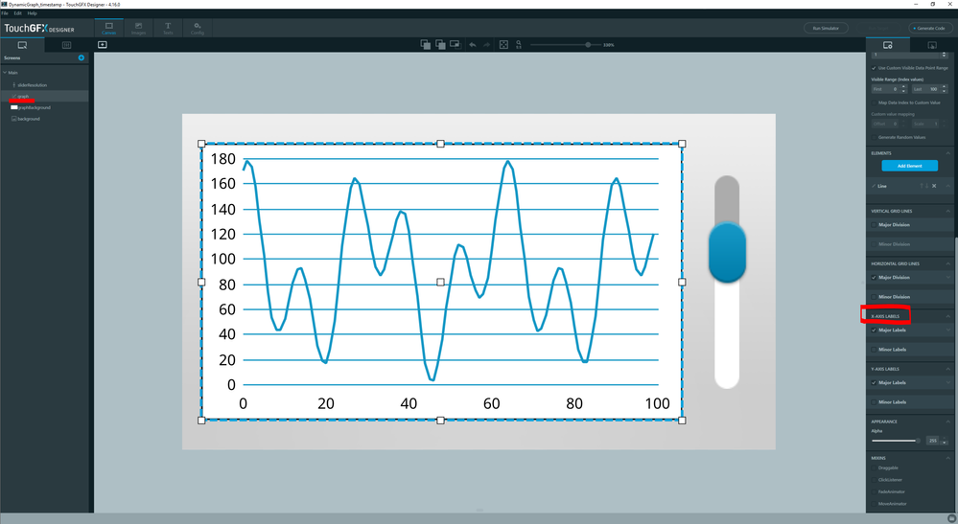Click the undo arrow
This screenshot has height=524, width=958.
click(472, 44)
